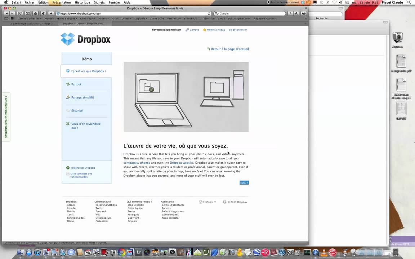Open Centre d'assistance footer link
415x259 pixels.
[x=173, y=205]
